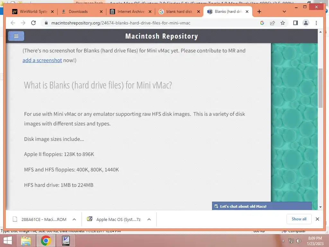
Task: Close the Downloads tab
Action: [x=101, y=12]
